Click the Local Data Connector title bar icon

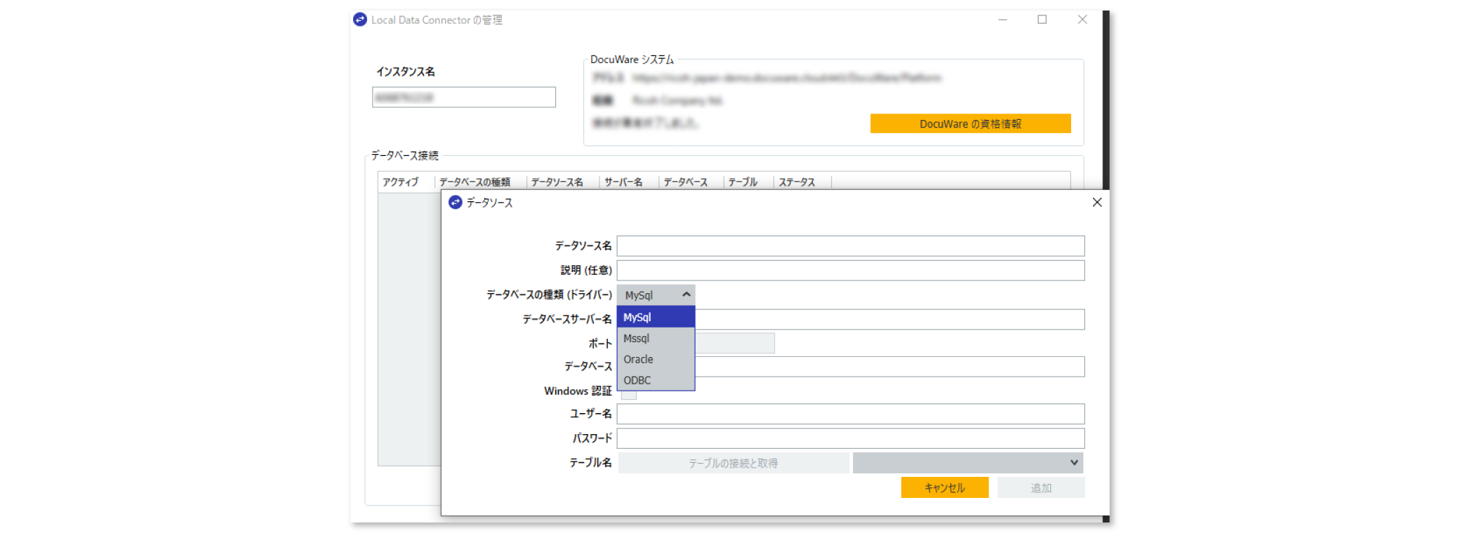pyautogui.click(x=360, y=20)
